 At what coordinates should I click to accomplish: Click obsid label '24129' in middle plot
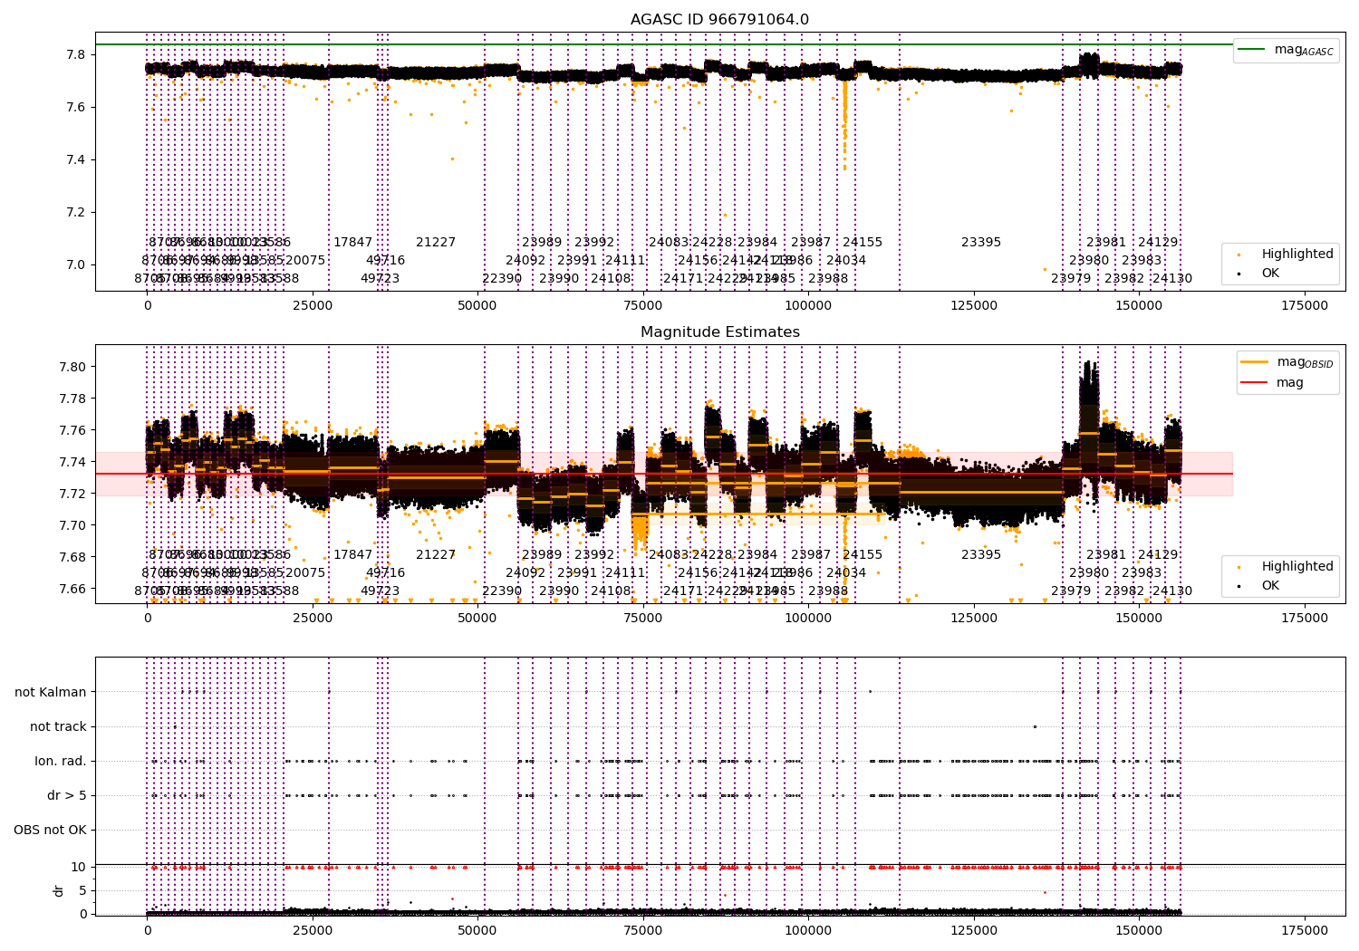[x=1158, y=554]
